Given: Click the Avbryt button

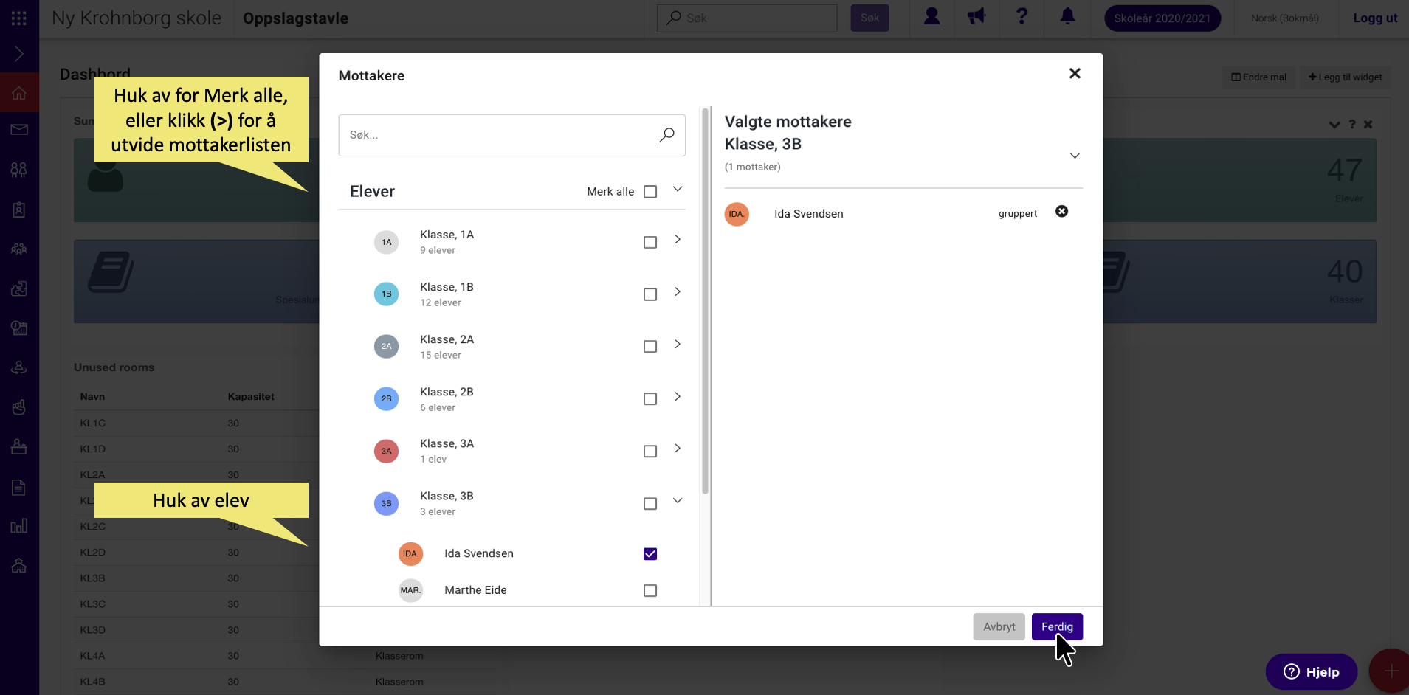Looking at the screenshot, I should [999, 627].
